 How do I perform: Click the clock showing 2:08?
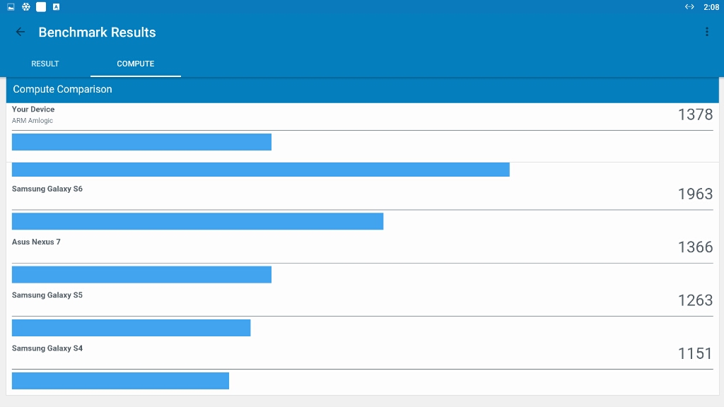point(711,7)
